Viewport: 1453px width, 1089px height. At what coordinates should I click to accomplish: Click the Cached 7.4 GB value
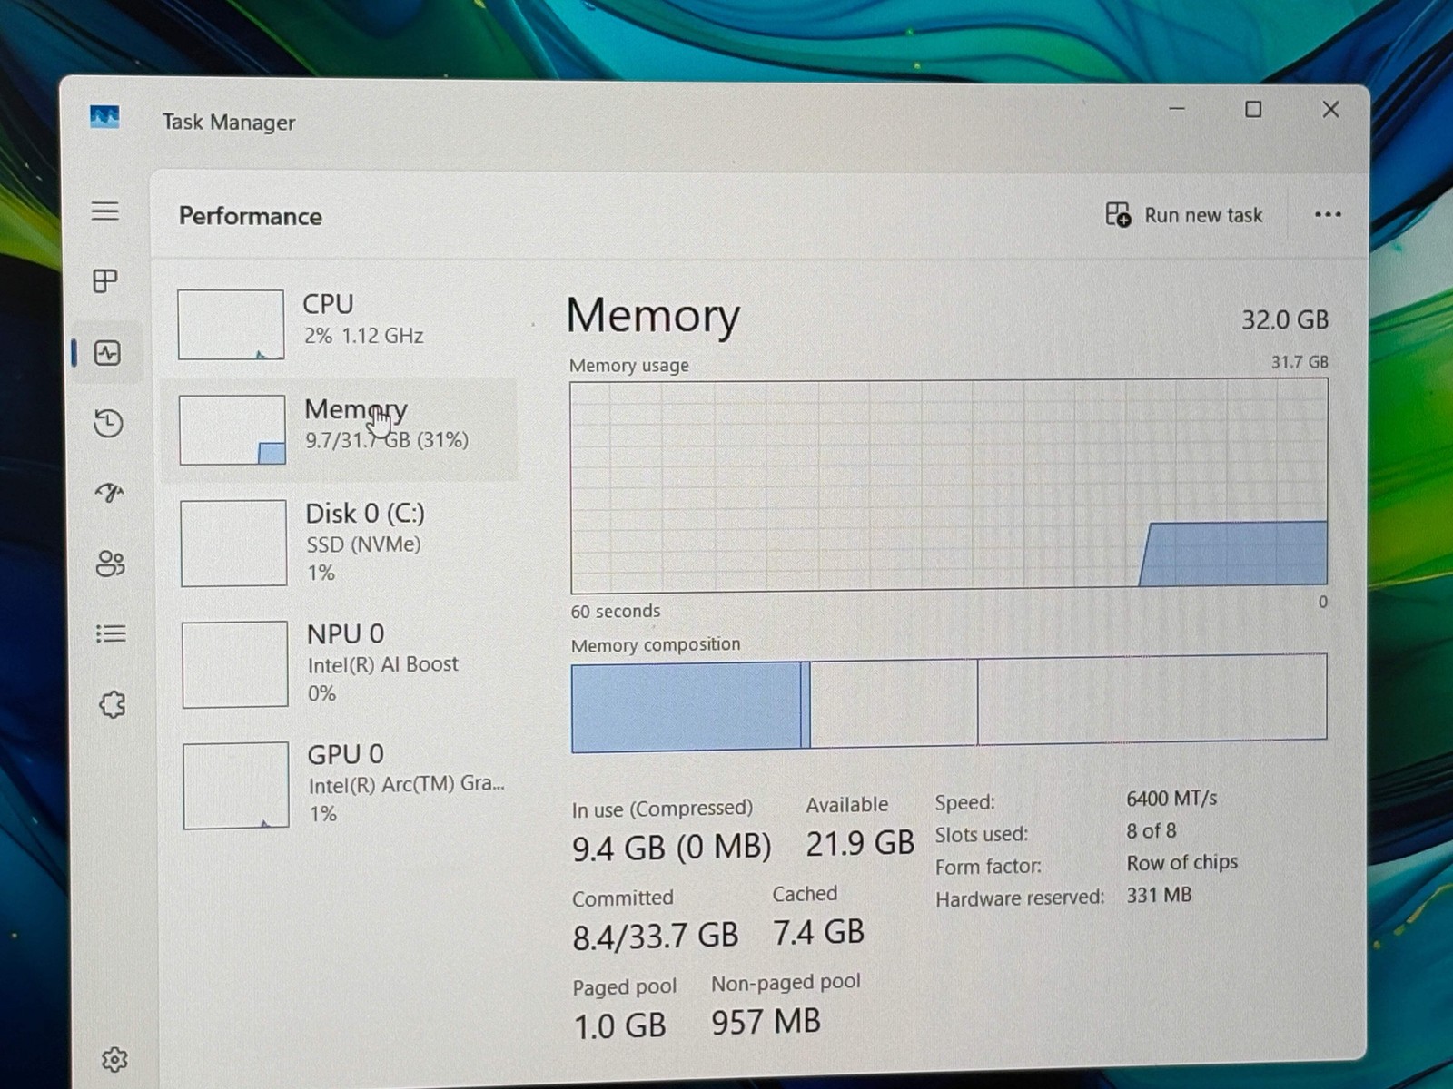pyautogui.click(x=818, y=932)
